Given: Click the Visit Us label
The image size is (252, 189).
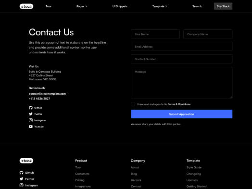Looking at the screenshot, I should pyautogui.click(x=34, y=66).
